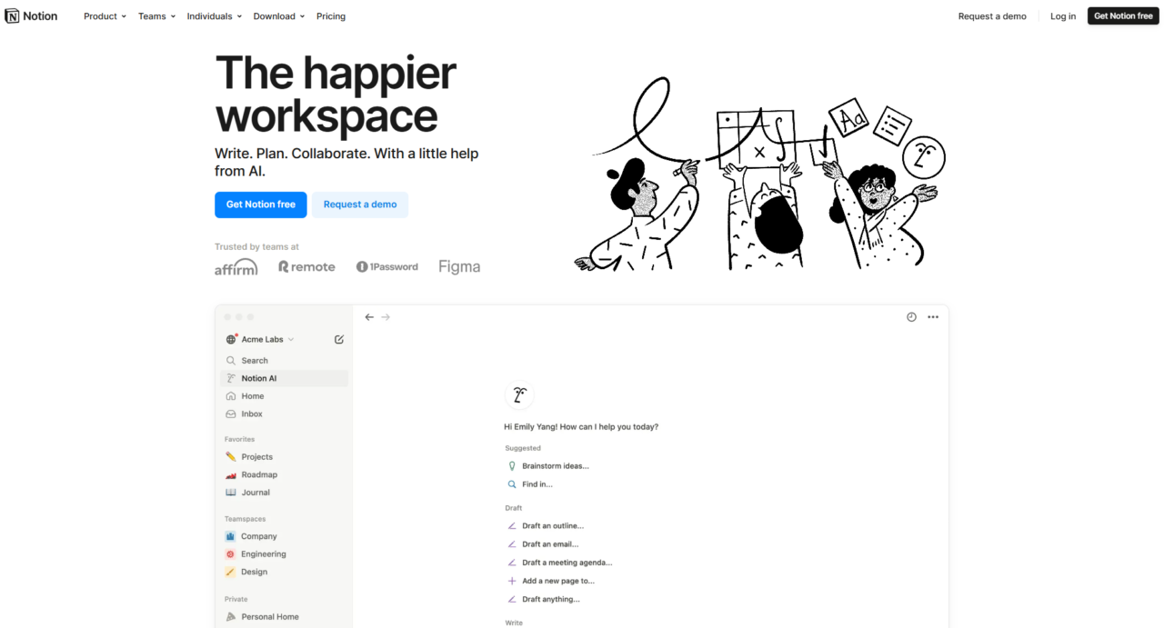Click the Figma logo
1164x628 pixels.
click(x=459, y=267)
